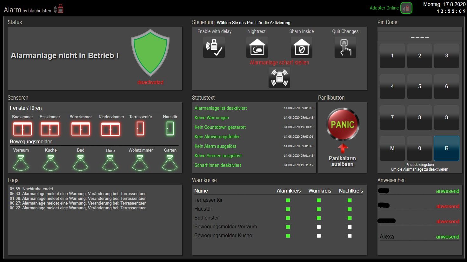Toggle Haustür Alarmkreis checkbox
The image size is (467, 262).
[x=288, y=209]
